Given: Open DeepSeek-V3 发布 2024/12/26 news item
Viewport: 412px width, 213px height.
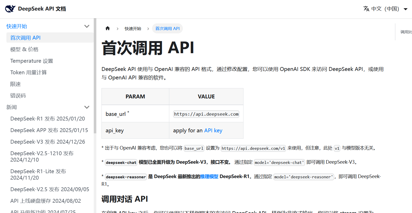Looking at the screenshot, I should coord(48,142).
